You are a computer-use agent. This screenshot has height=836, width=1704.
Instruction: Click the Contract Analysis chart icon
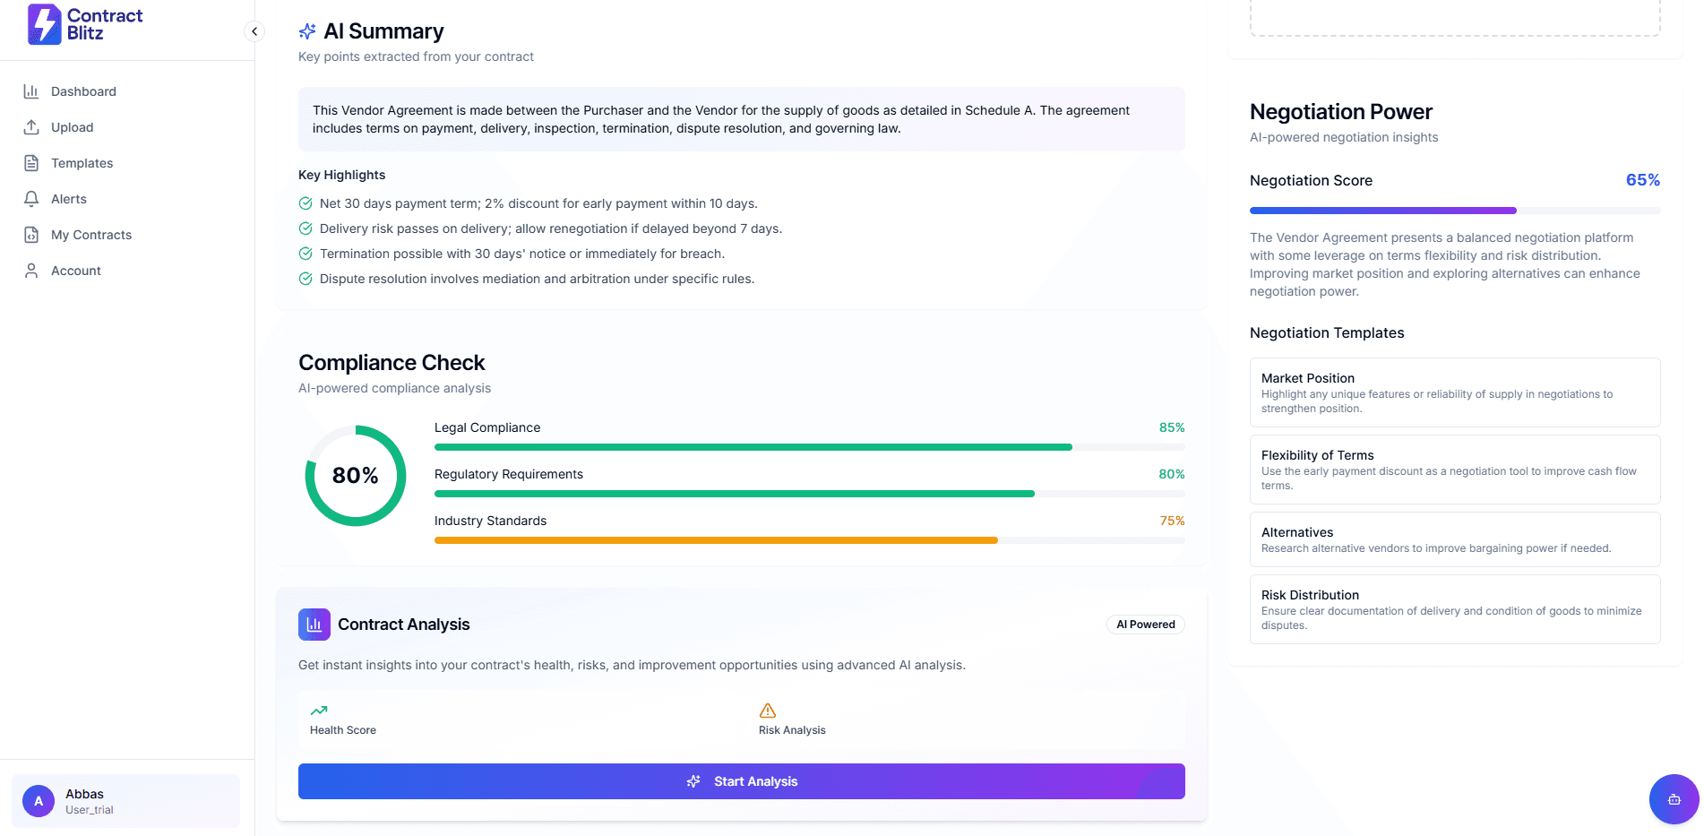pos(314,624)
